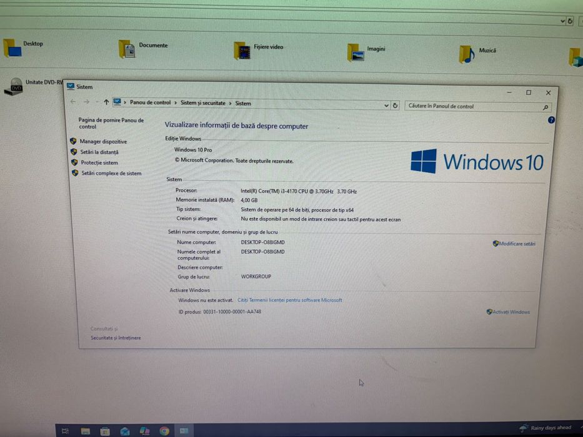
Task: Select the first DESKTOP-O88IGMD computer name value
Action: [x=263, y=242]
